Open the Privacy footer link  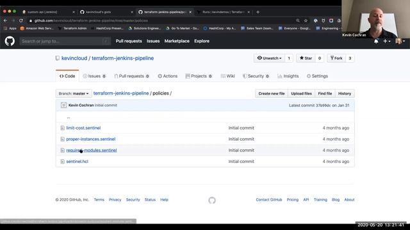pos(115,199)
